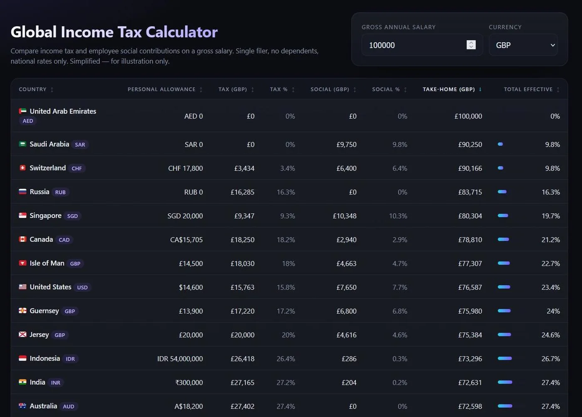
Task: Open the GBP currency dropdown
Action: pos(523,45)
